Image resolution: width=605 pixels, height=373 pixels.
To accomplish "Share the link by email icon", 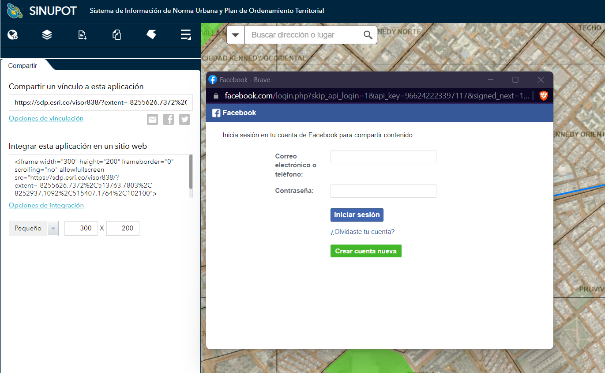I will tap(152, 119).
